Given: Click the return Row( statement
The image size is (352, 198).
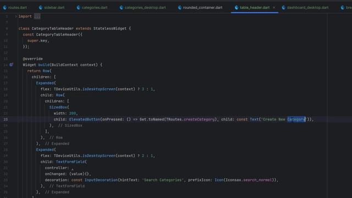Looking at the screenshot, I should point(39,71).
